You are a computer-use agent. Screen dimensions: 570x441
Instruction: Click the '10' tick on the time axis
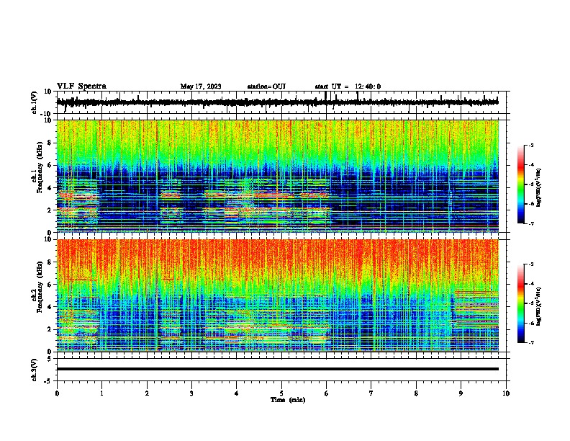506,393
